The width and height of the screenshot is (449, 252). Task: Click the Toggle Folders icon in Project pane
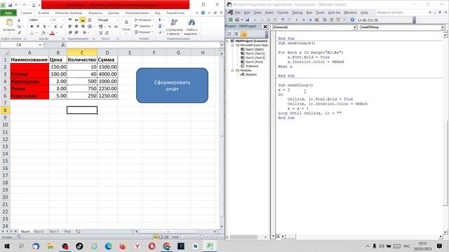[243, 34]
